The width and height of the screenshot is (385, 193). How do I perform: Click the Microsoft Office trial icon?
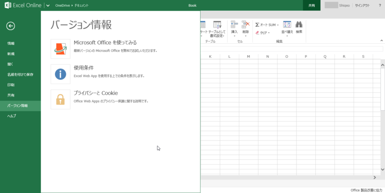(x=61, y=49)
